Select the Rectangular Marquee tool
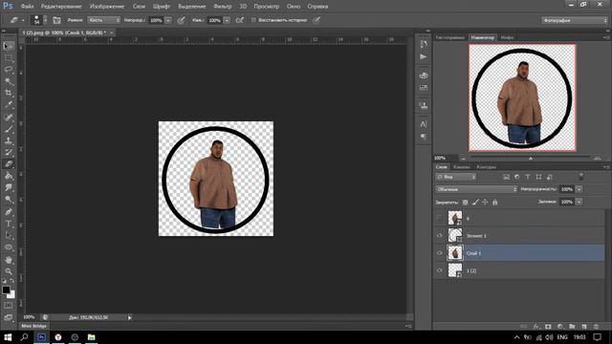 point(9,57)
